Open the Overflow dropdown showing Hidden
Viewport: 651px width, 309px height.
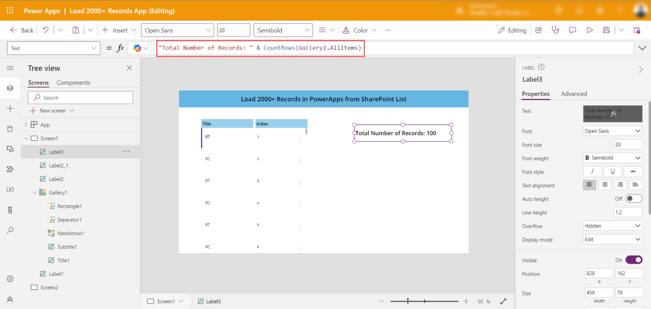click(612, 226)
